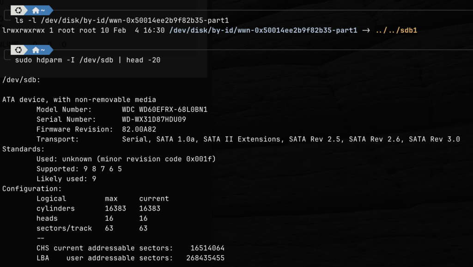Click the blue /dev/disk/by-id symlink path in output
This screenshot has width=473, height=267.
coord(263,30)
